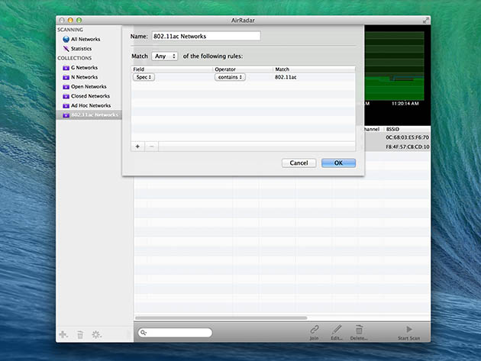The width and height of the screenshot is (481, 361).
Task: Remove rule with minus button
Action: (x=151, y=147)
